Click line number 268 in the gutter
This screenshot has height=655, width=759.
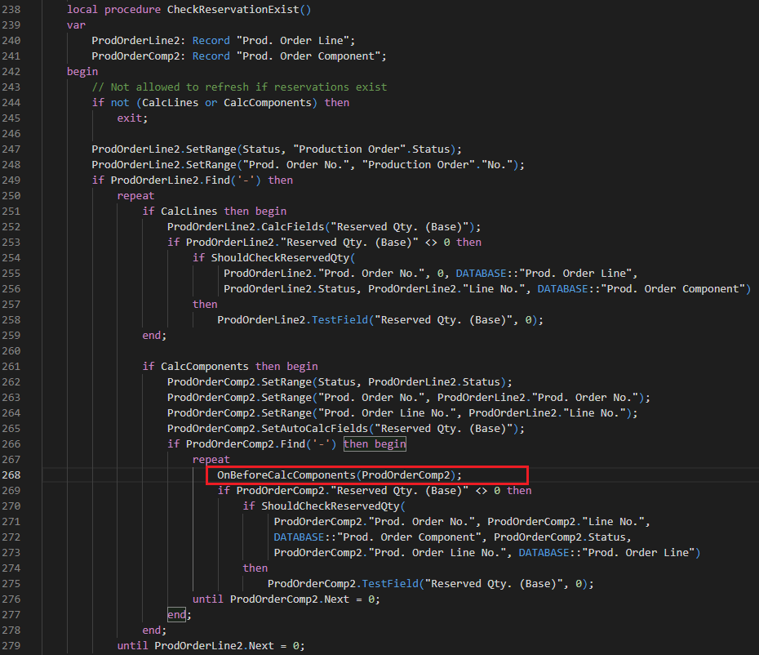click(x=11, y=475)
